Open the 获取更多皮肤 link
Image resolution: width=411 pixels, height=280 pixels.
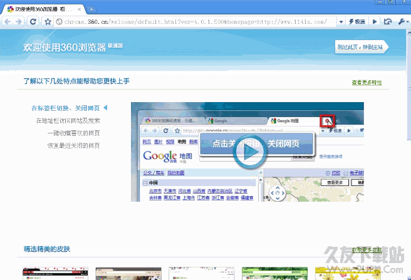[x=367, y=250]
